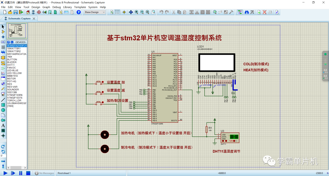Click the overview thumbnail of schematic

point(17,31)
